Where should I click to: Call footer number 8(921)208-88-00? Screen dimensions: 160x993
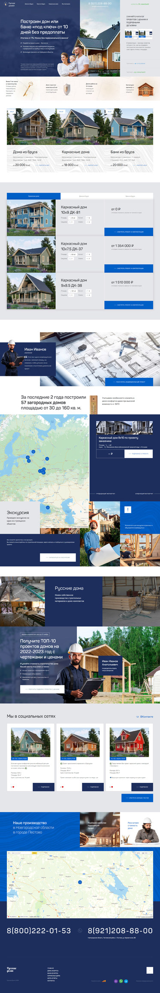(x=120, y=931)
